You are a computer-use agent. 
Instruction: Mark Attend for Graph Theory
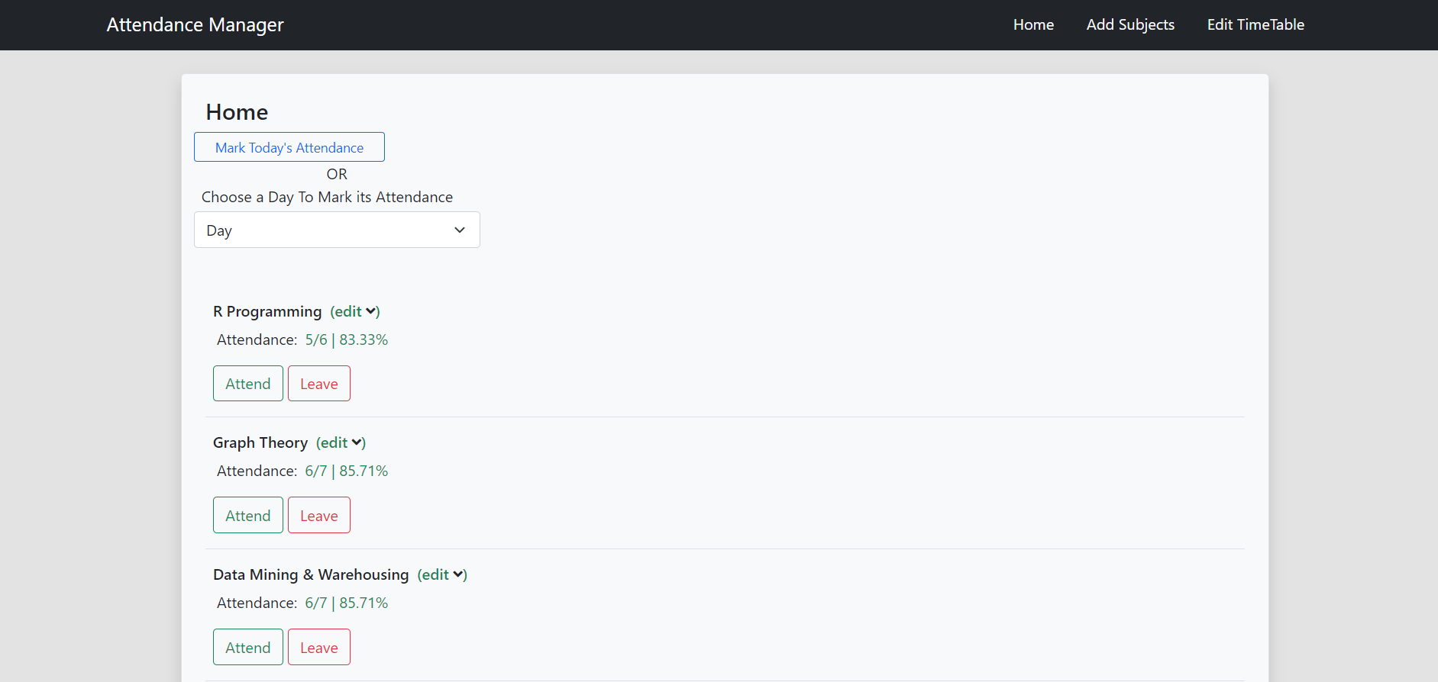coord(247,516)
